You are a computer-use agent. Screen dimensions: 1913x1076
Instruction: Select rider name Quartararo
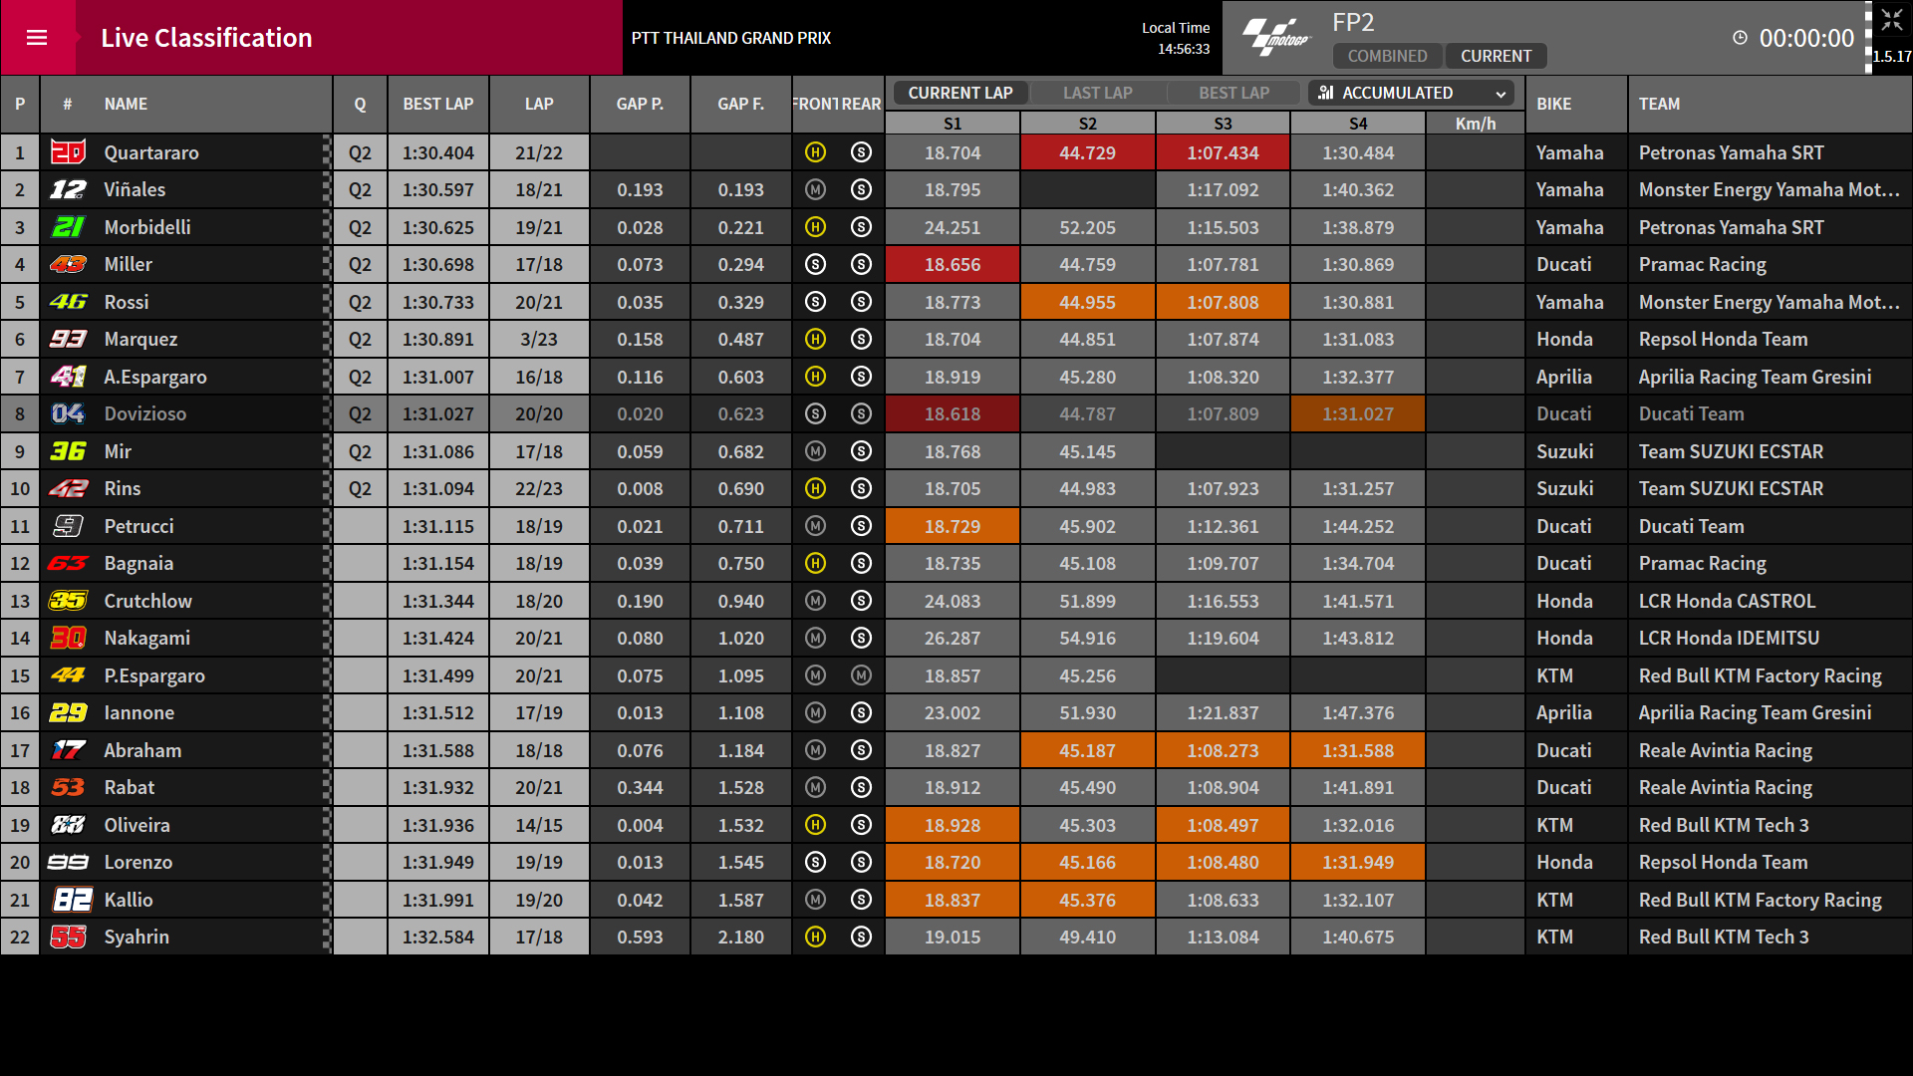[151, 152]
